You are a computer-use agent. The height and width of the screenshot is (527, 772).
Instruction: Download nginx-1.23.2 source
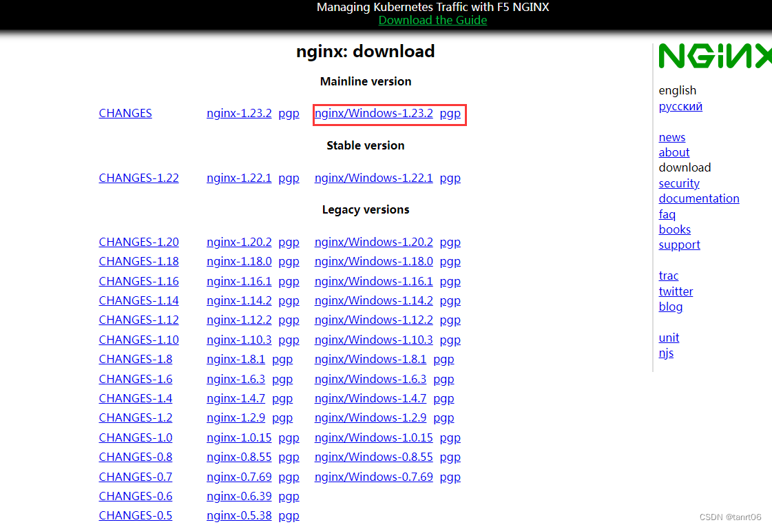[x=239, y=113]
